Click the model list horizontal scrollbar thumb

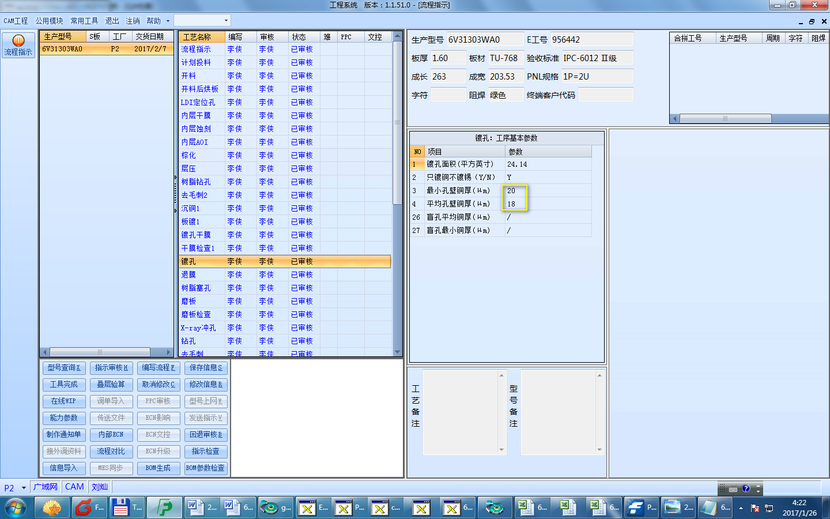100,352
